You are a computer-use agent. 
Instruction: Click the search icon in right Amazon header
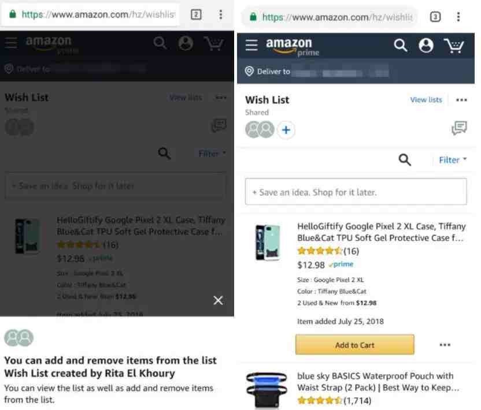point(400,46)
